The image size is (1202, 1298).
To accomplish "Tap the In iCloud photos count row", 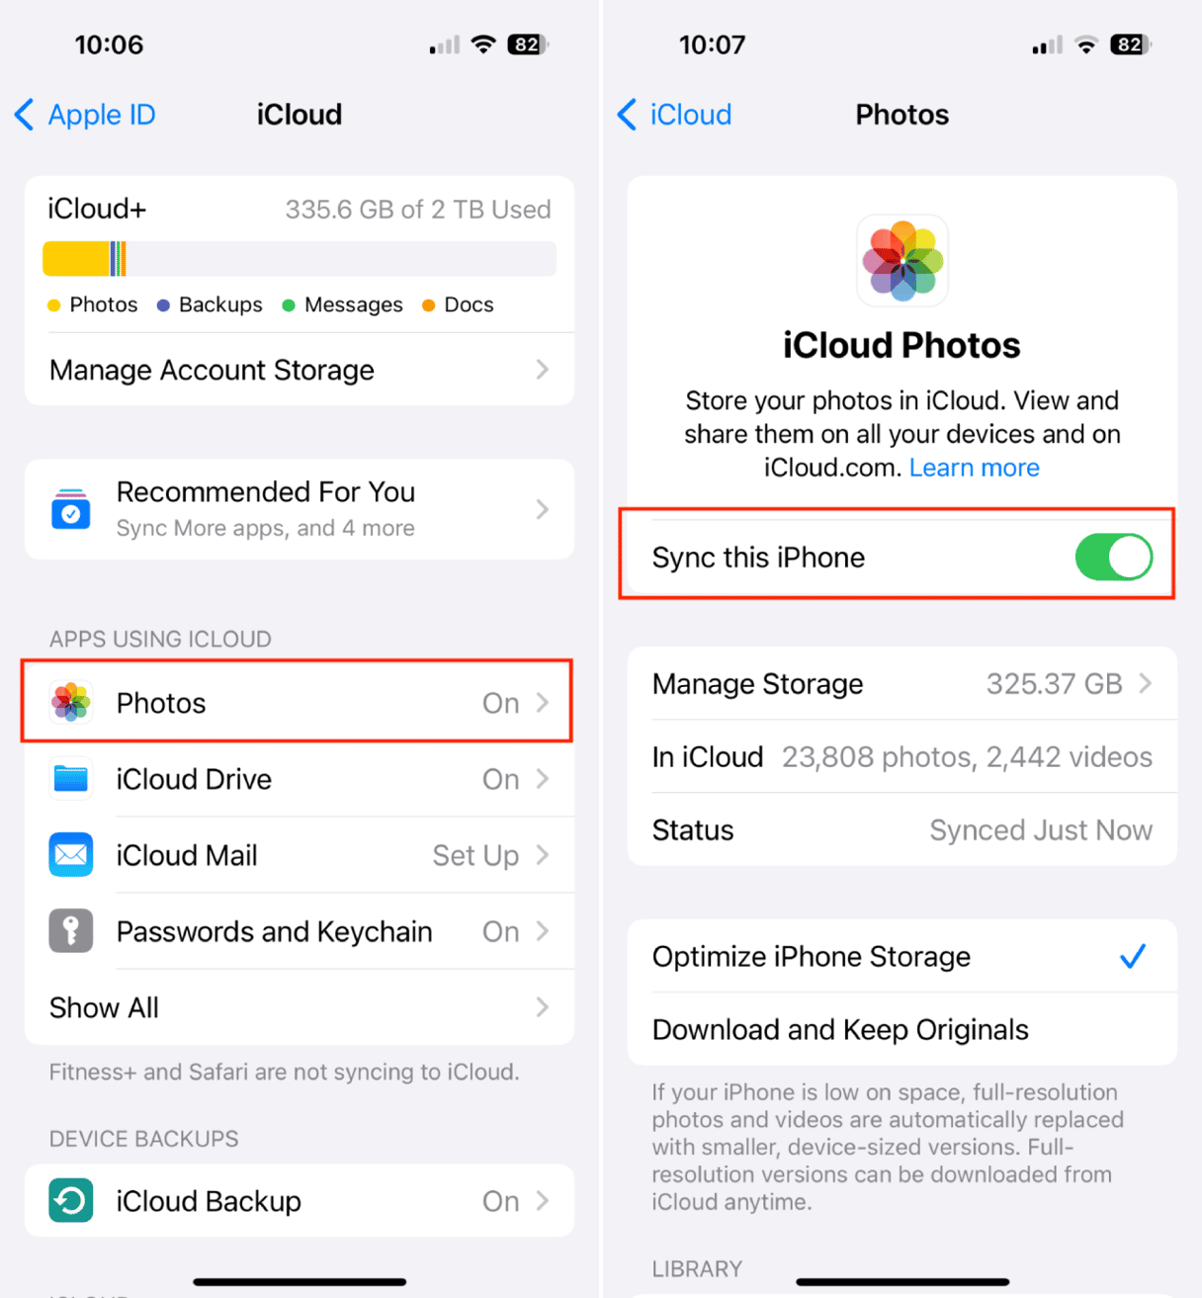I will tap(902, 757).
